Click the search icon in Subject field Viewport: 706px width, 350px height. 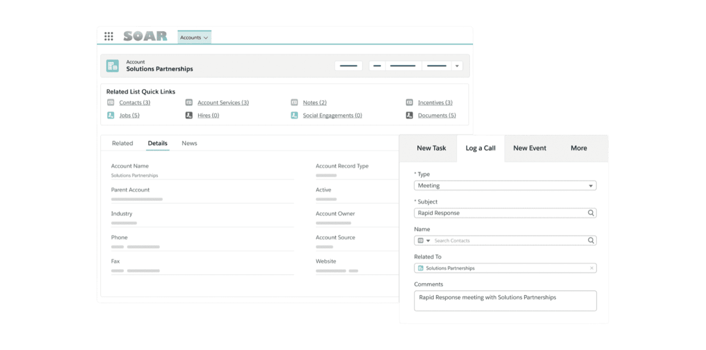pyautogui.click(x=591, y=213)
